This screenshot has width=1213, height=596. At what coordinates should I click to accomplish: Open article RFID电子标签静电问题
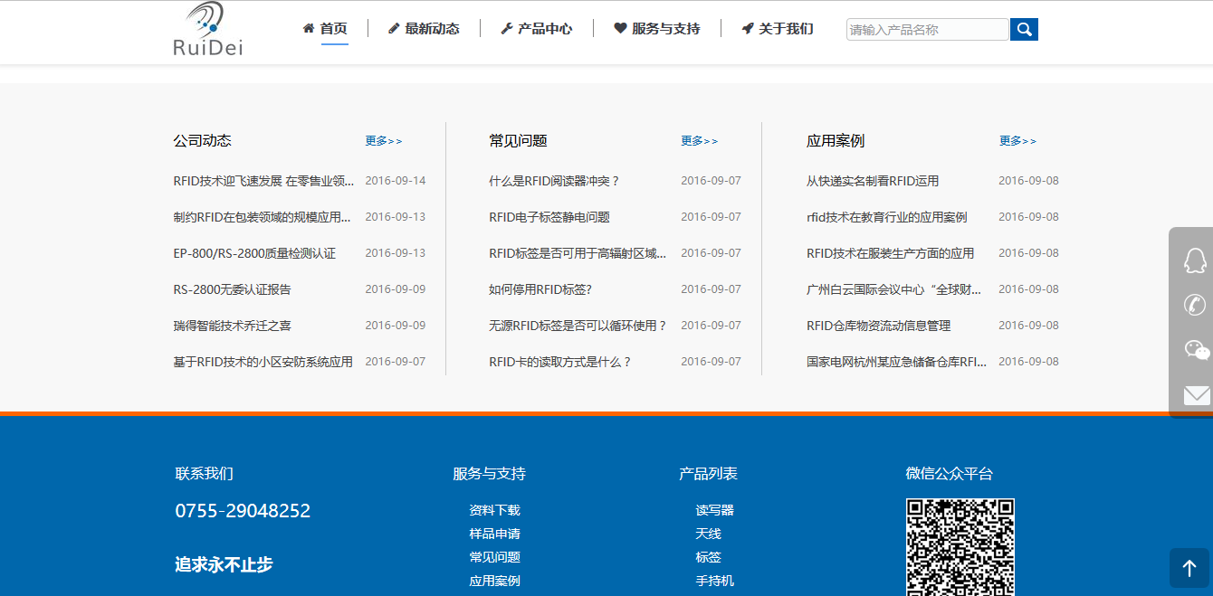pos(549,217)
